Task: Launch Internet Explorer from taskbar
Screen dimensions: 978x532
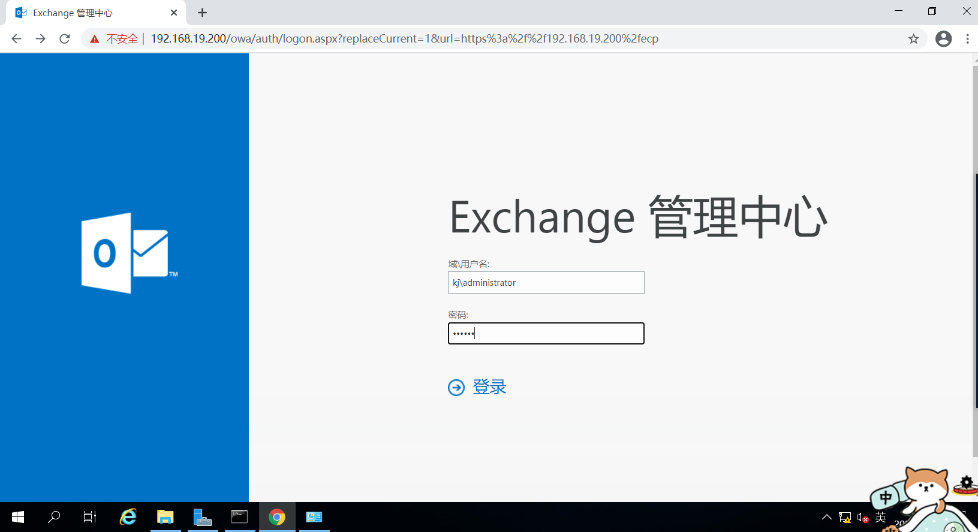Action: (x=128, y=517)
